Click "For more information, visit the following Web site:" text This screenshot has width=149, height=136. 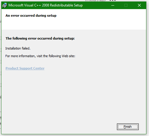click(40, 56)
